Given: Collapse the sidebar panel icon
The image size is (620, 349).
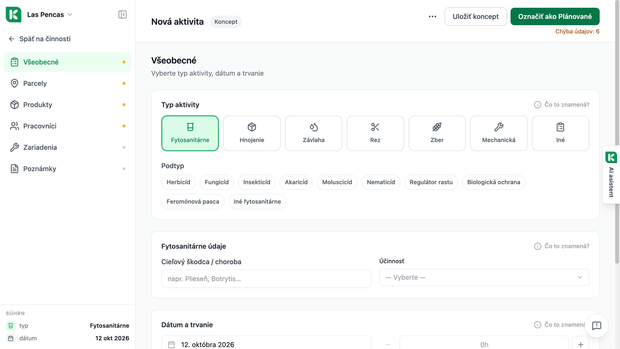Looking at the screenshot, I should point(122,15).
